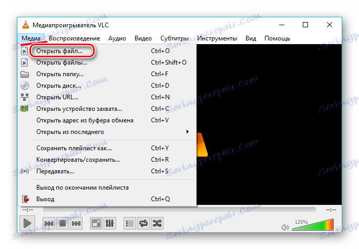Click the Open File menu icon
The image size is (359, 249).
click(x=25, y=51)
